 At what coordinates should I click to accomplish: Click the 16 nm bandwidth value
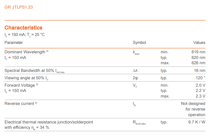200,70
